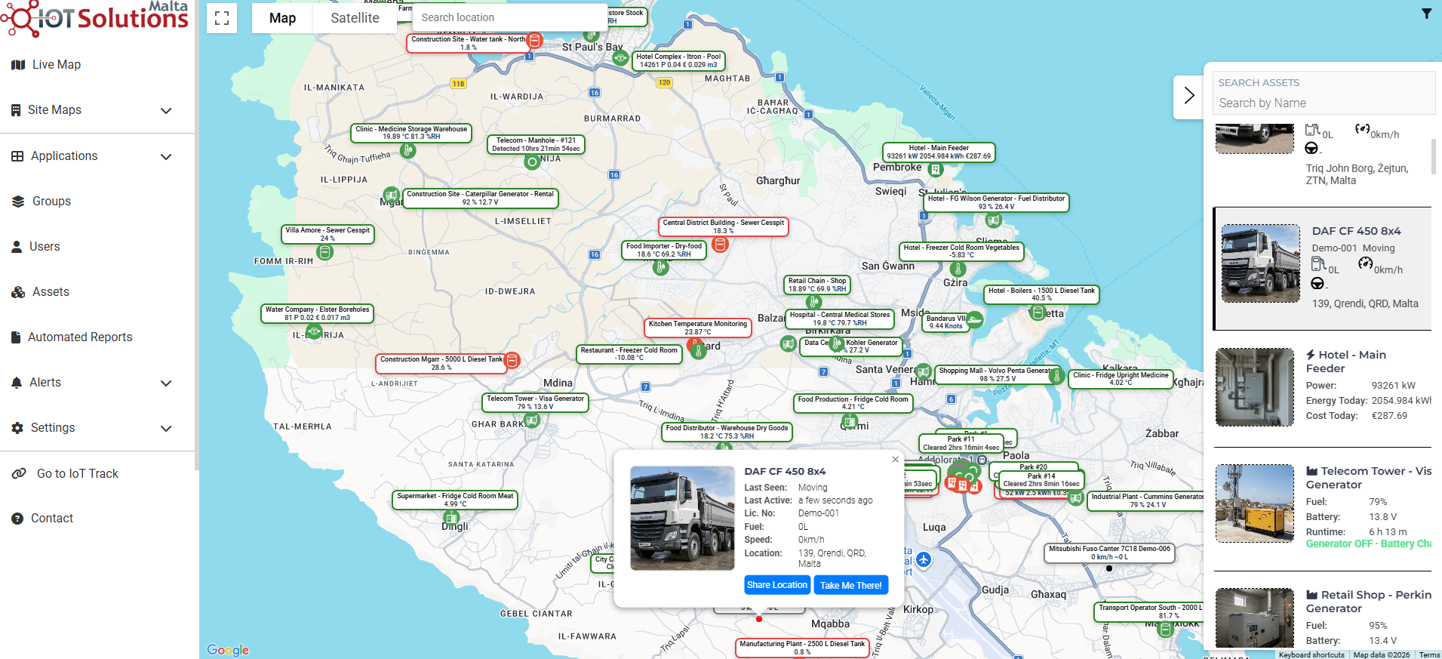
Task: Click the Site Maps building icon
Action: (x=16, y=110)
